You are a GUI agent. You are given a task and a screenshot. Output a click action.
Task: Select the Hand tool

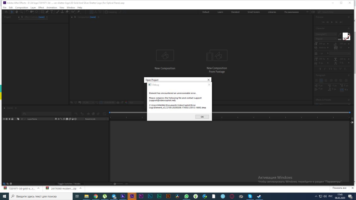coord(17,12)
